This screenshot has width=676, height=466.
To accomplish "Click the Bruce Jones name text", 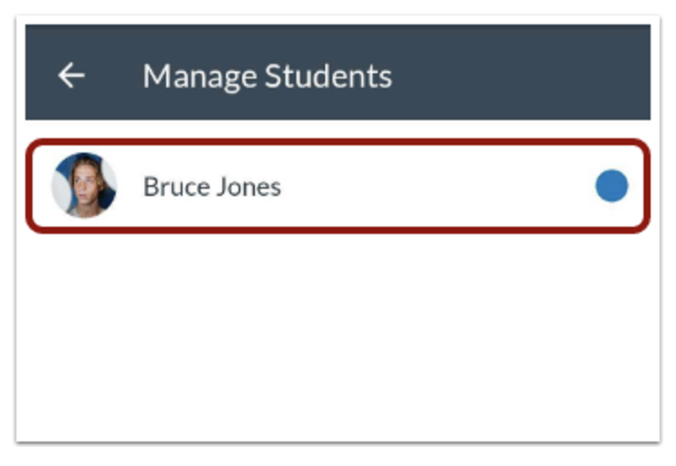I will (211, 186).
